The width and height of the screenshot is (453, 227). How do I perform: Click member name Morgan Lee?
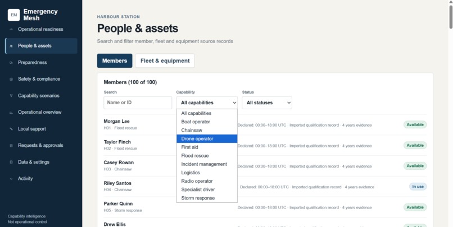(116, 121)
